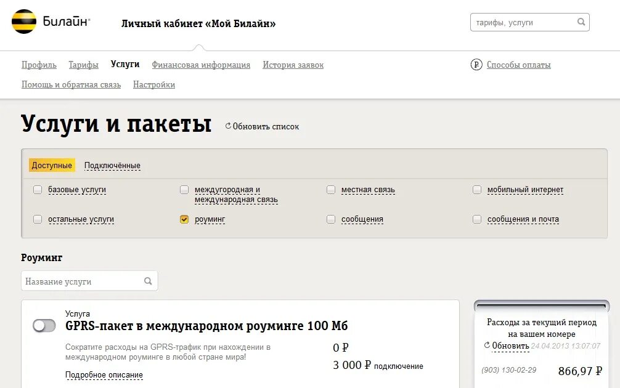Click the 0 ₽ price value
The height and width of the screenshot is (388, 620).
click(x=340, y=348)
